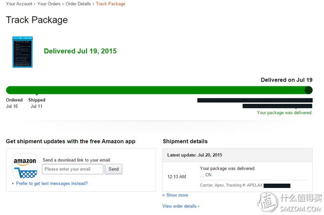Click the Delivered Jul 19, 2015 heading

(80, 51)
